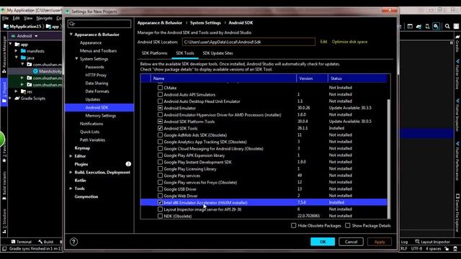Screen dimensions: 461x259
Task: Open the File menu
Action: coord(5,18)
